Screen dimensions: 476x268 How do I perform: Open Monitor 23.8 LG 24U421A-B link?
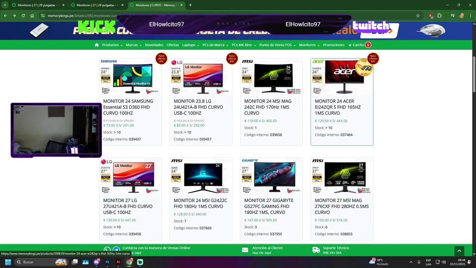click(198, 107)
